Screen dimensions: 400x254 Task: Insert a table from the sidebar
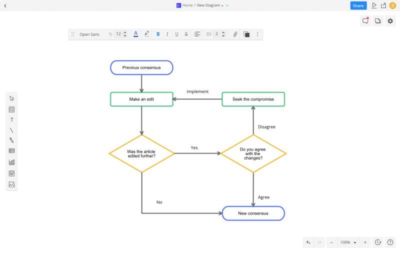[11, 150]
